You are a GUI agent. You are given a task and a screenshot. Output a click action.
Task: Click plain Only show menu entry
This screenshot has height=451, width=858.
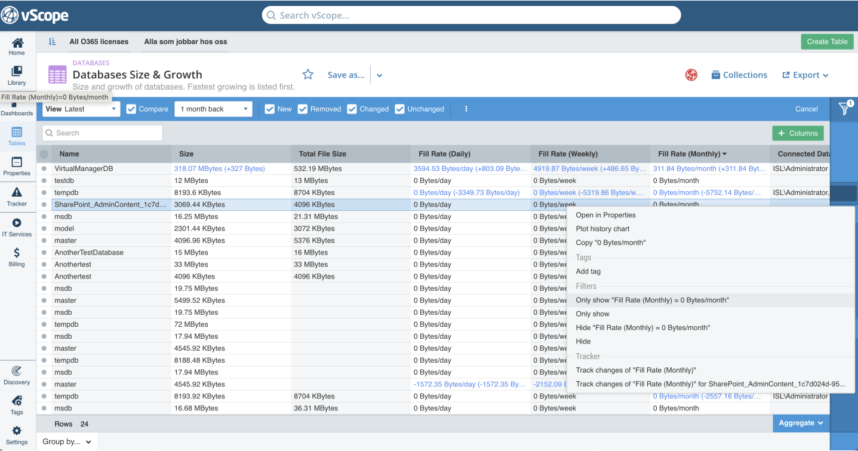pos(592,314)
